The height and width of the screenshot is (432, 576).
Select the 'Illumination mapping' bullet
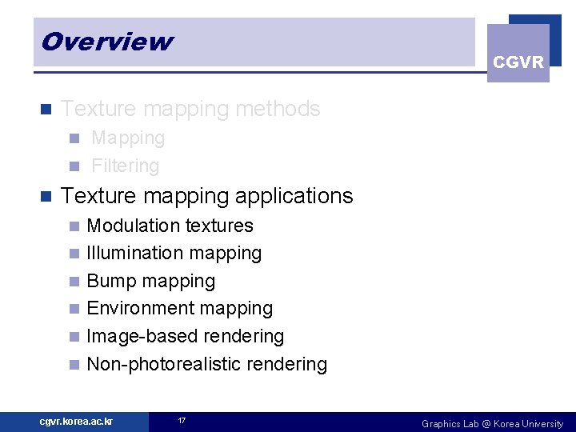pos(174,254)
